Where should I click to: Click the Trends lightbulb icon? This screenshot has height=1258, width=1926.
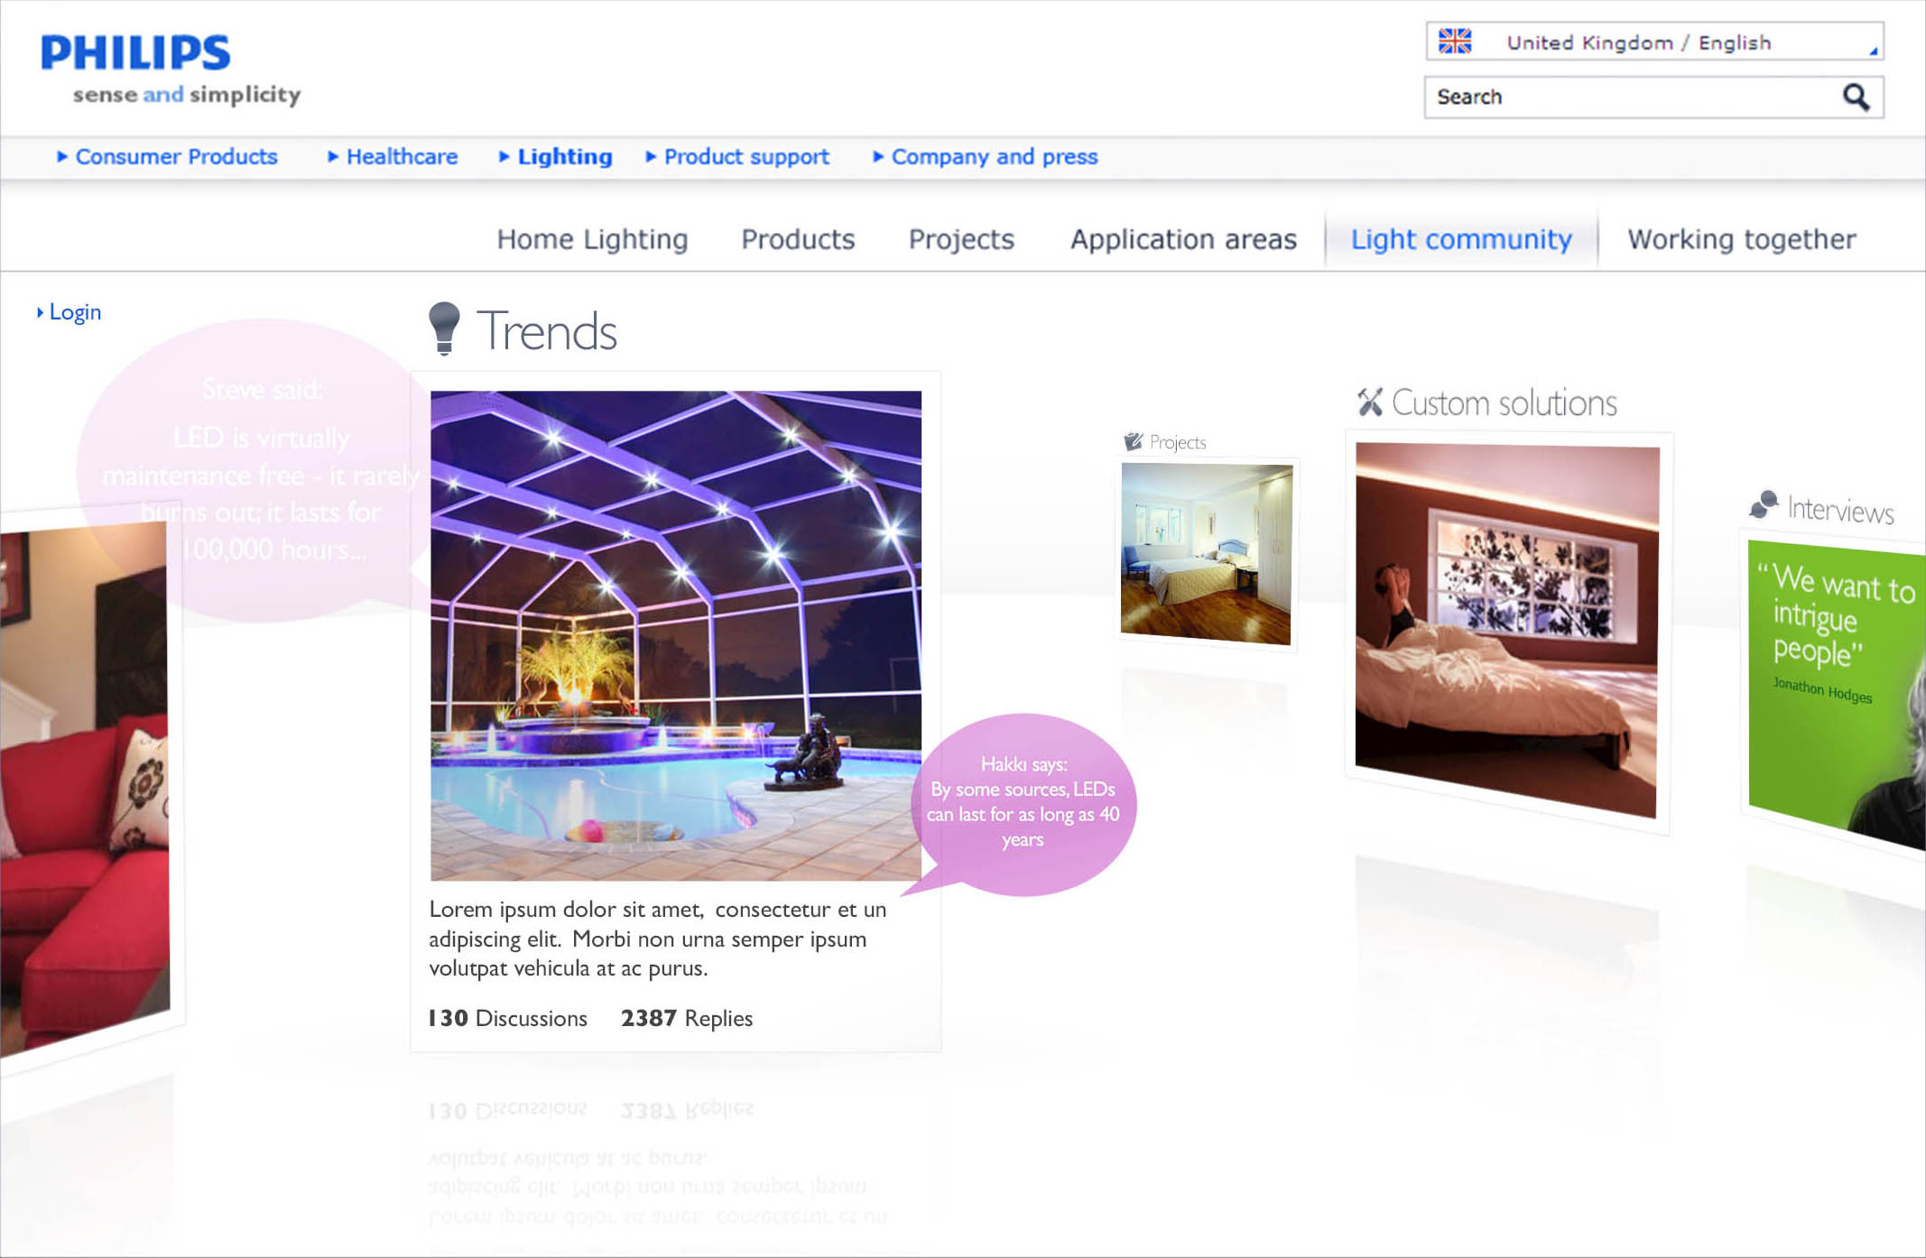point(443,328)
